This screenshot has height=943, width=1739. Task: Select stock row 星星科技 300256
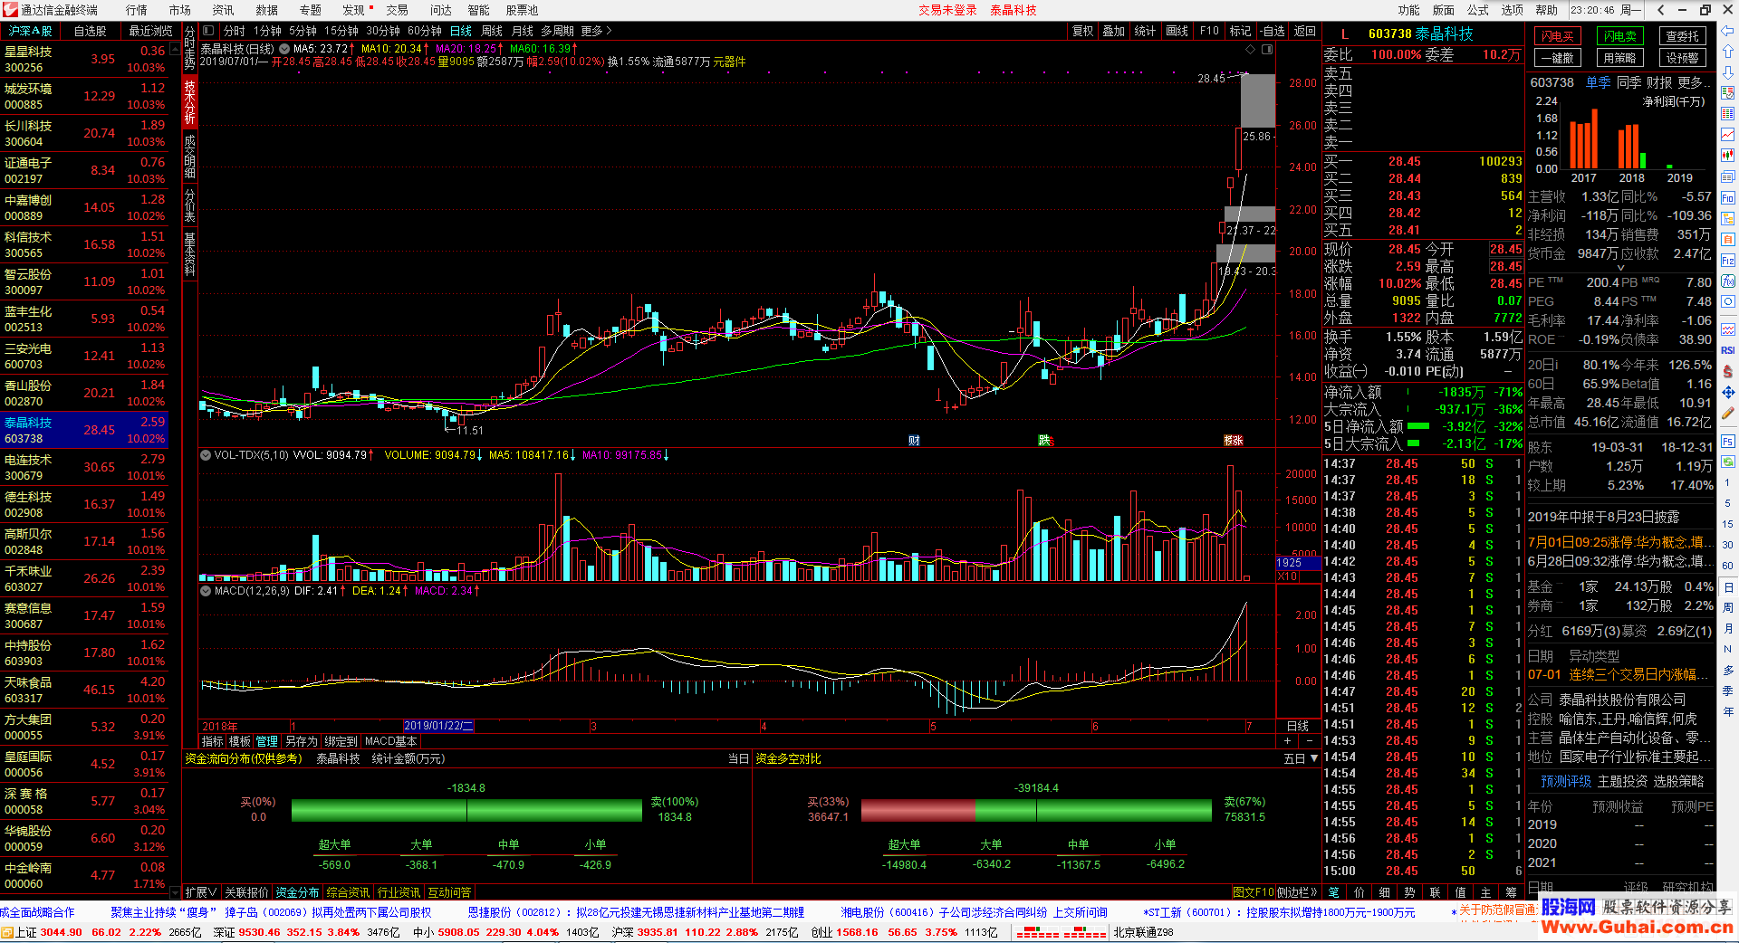(84, 59)
